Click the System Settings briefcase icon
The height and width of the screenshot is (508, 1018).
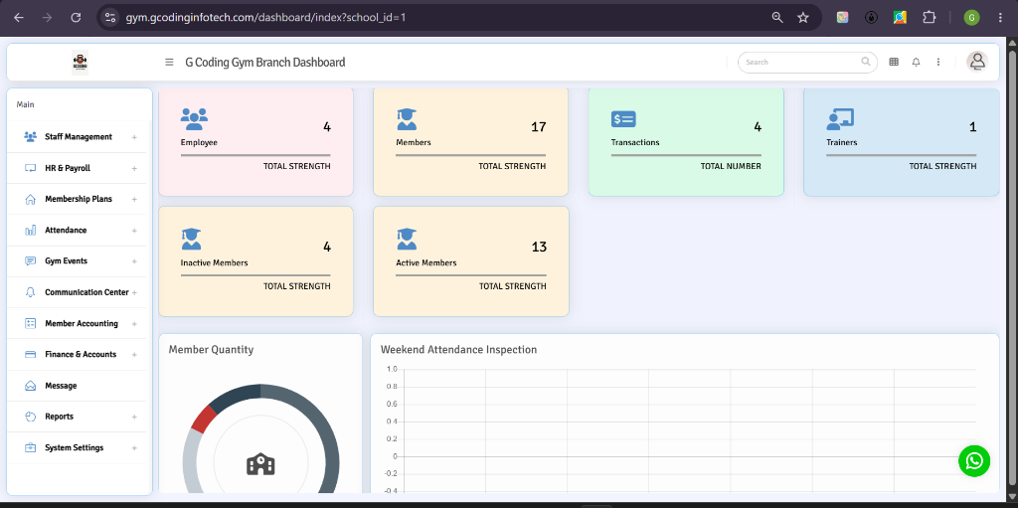(x=31, y=447)
